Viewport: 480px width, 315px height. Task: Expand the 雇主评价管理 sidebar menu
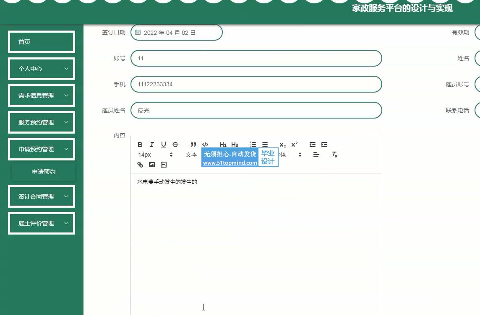[x=42, y=223]
